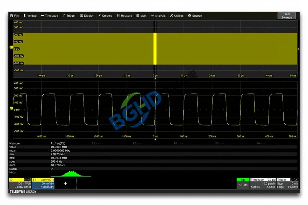Click the DC50 coupling label on C1

click(27, 180)
